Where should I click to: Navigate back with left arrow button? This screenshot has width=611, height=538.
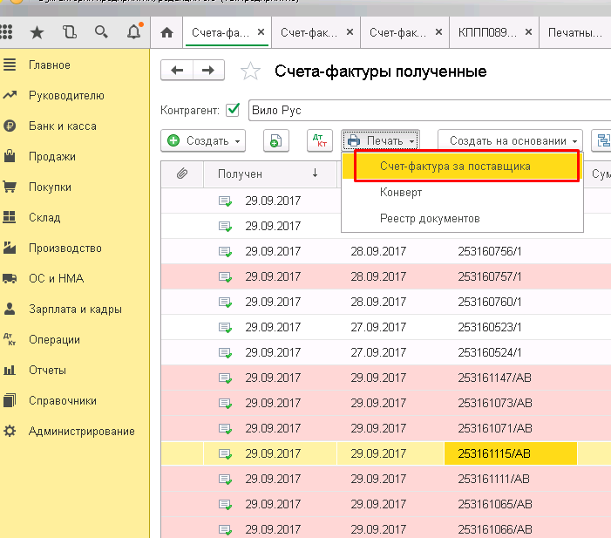coord(178,71)
